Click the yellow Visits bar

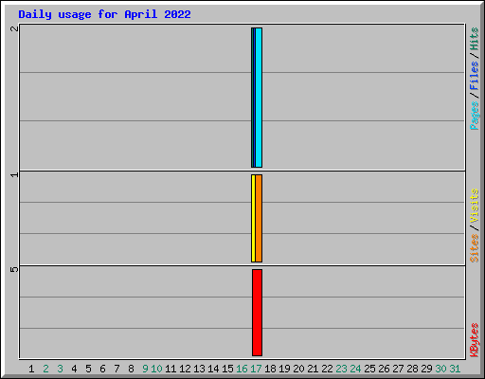(x=253, y=218)
